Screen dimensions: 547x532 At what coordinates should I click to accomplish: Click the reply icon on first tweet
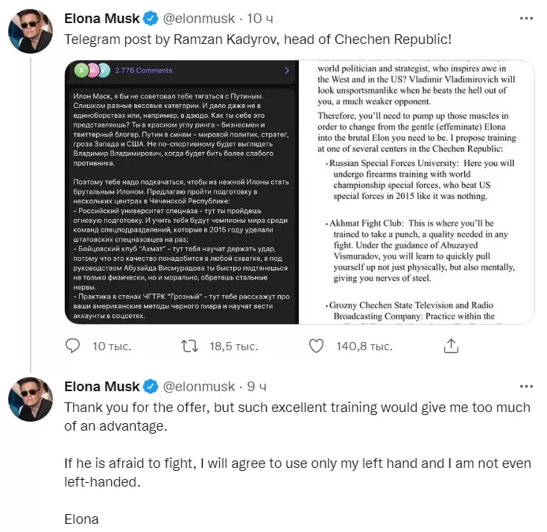(x=72, y=346)
